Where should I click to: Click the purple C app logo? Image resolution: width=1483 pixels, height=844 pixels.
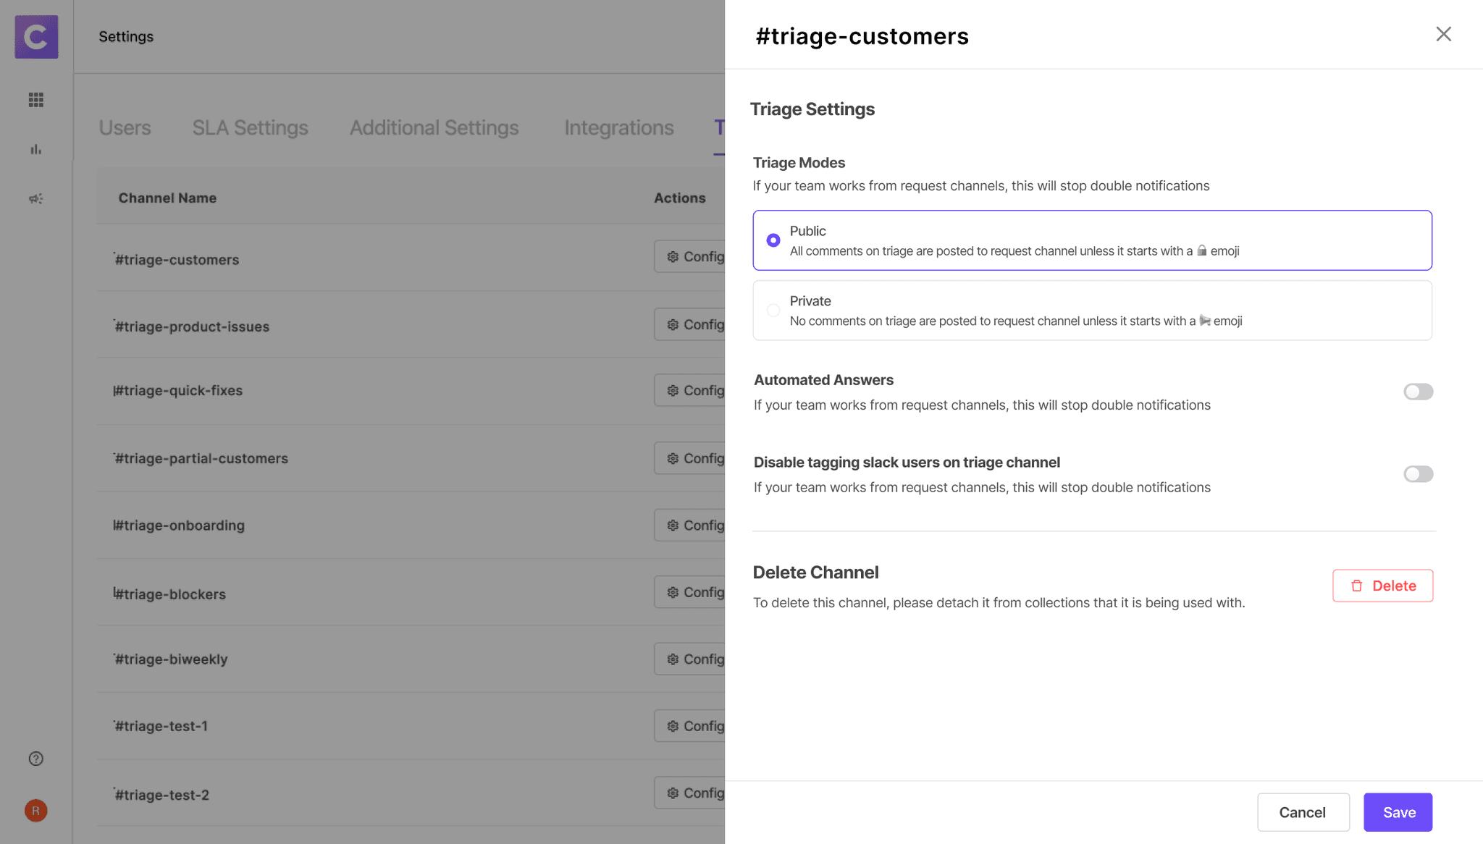click(36, 37)
